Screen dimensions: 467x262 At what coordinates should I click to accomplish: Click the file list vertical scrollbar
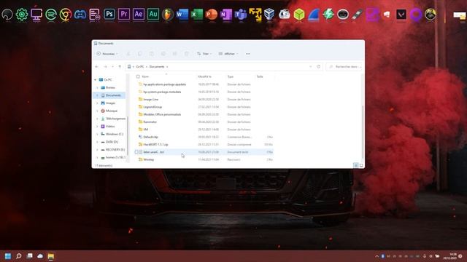click(363, 132)
